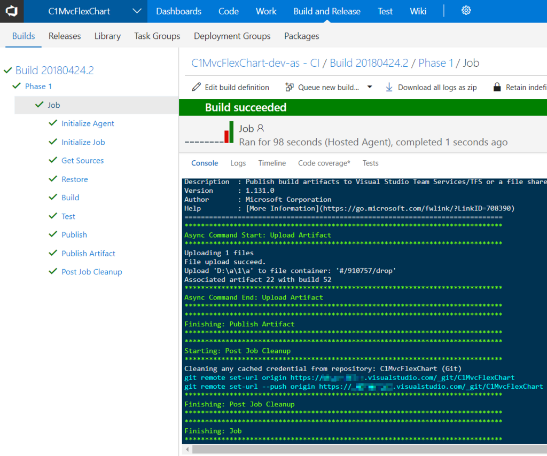Open the Restore step
Viewport: 547px width, 456px height.
coord(75,179)
